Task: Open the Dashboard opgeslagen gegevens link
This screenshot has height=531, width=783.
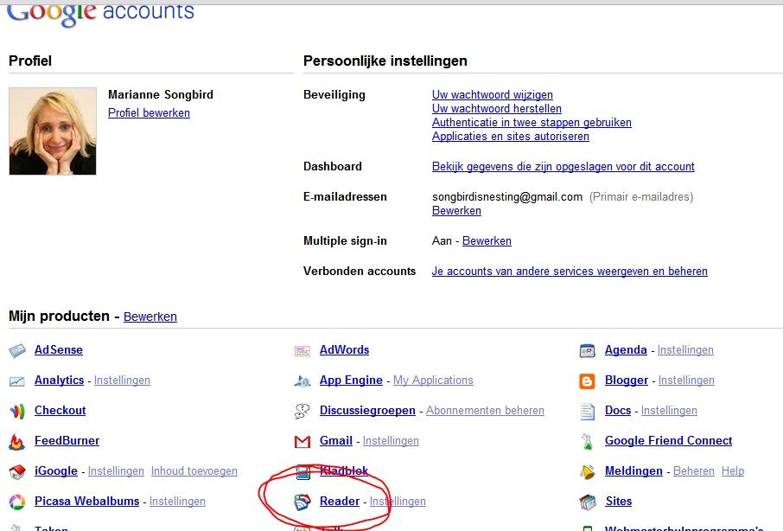Action: click(x=563, y=166)
